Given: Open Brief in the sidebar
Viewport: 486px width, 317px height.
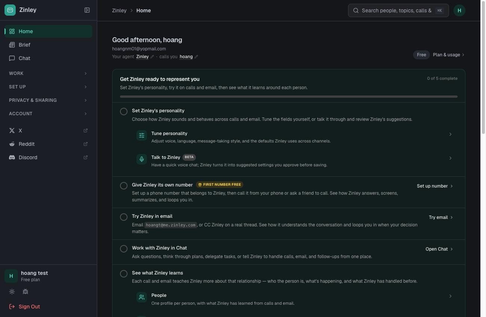Looking at the screenshot, I should point(49,45).
